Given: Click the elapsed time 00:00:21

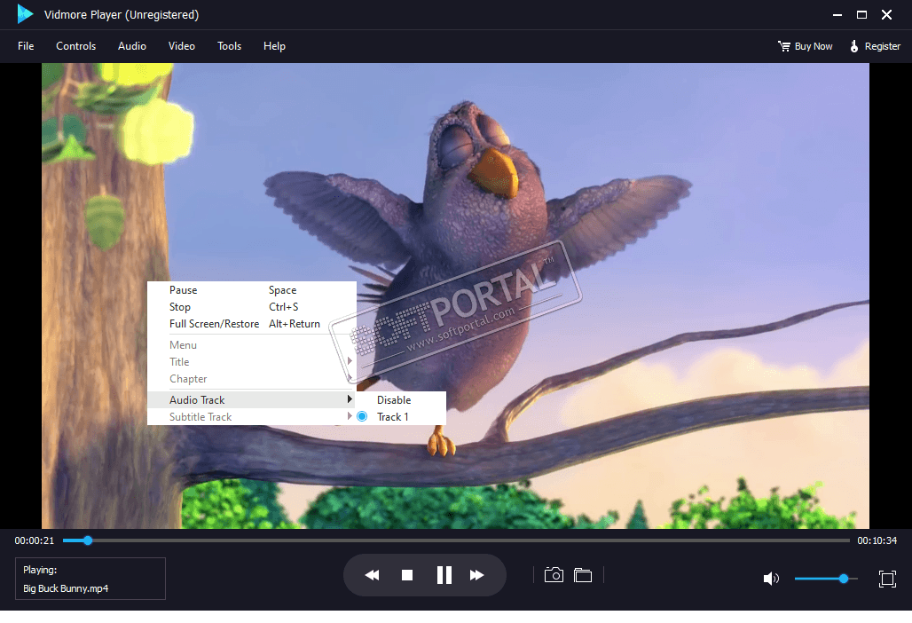Looking at the screenshot, I should coord(35,540).
